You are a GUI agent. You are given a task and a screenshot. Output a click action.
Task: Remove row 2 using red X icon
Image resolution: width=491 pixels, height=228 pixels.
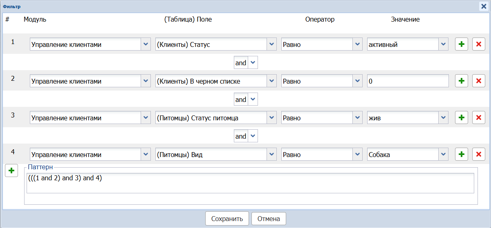point(479,81)
